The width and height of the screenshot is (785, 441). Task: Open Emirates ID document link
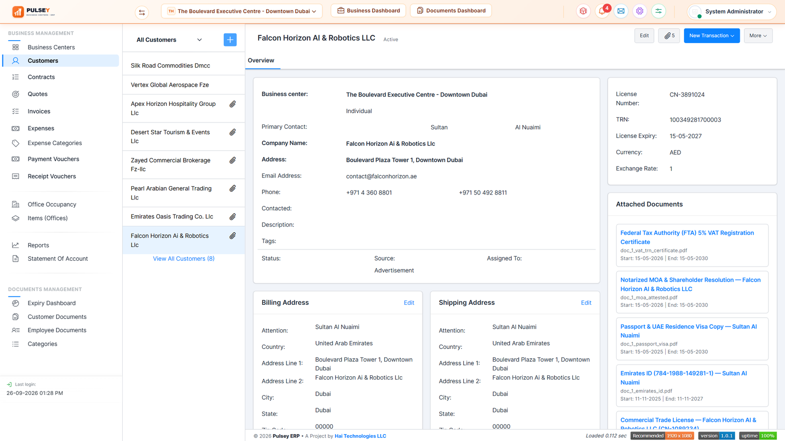pos(683,378)
